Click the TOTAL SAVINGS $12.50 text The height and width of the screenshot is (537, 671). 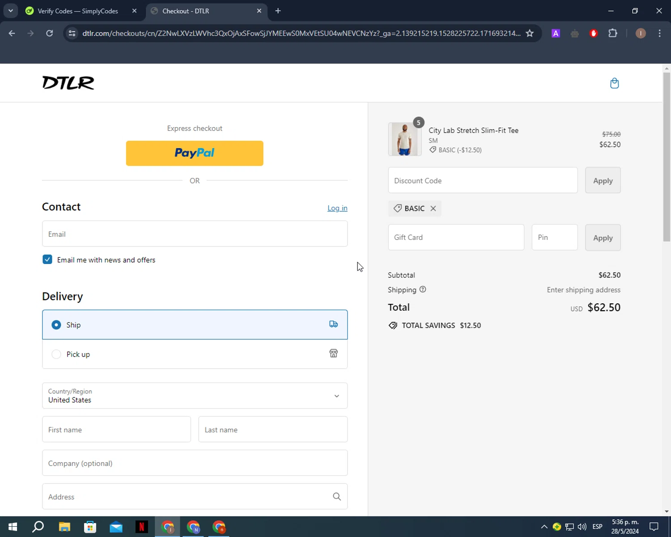pos(441,325)
